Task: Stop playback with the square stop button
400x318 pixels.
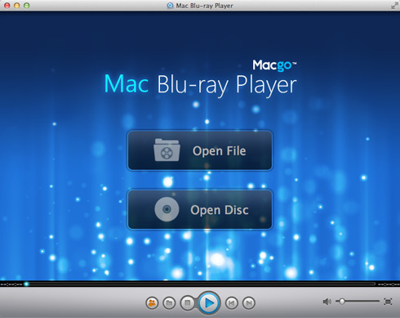Action: [187, 302]
